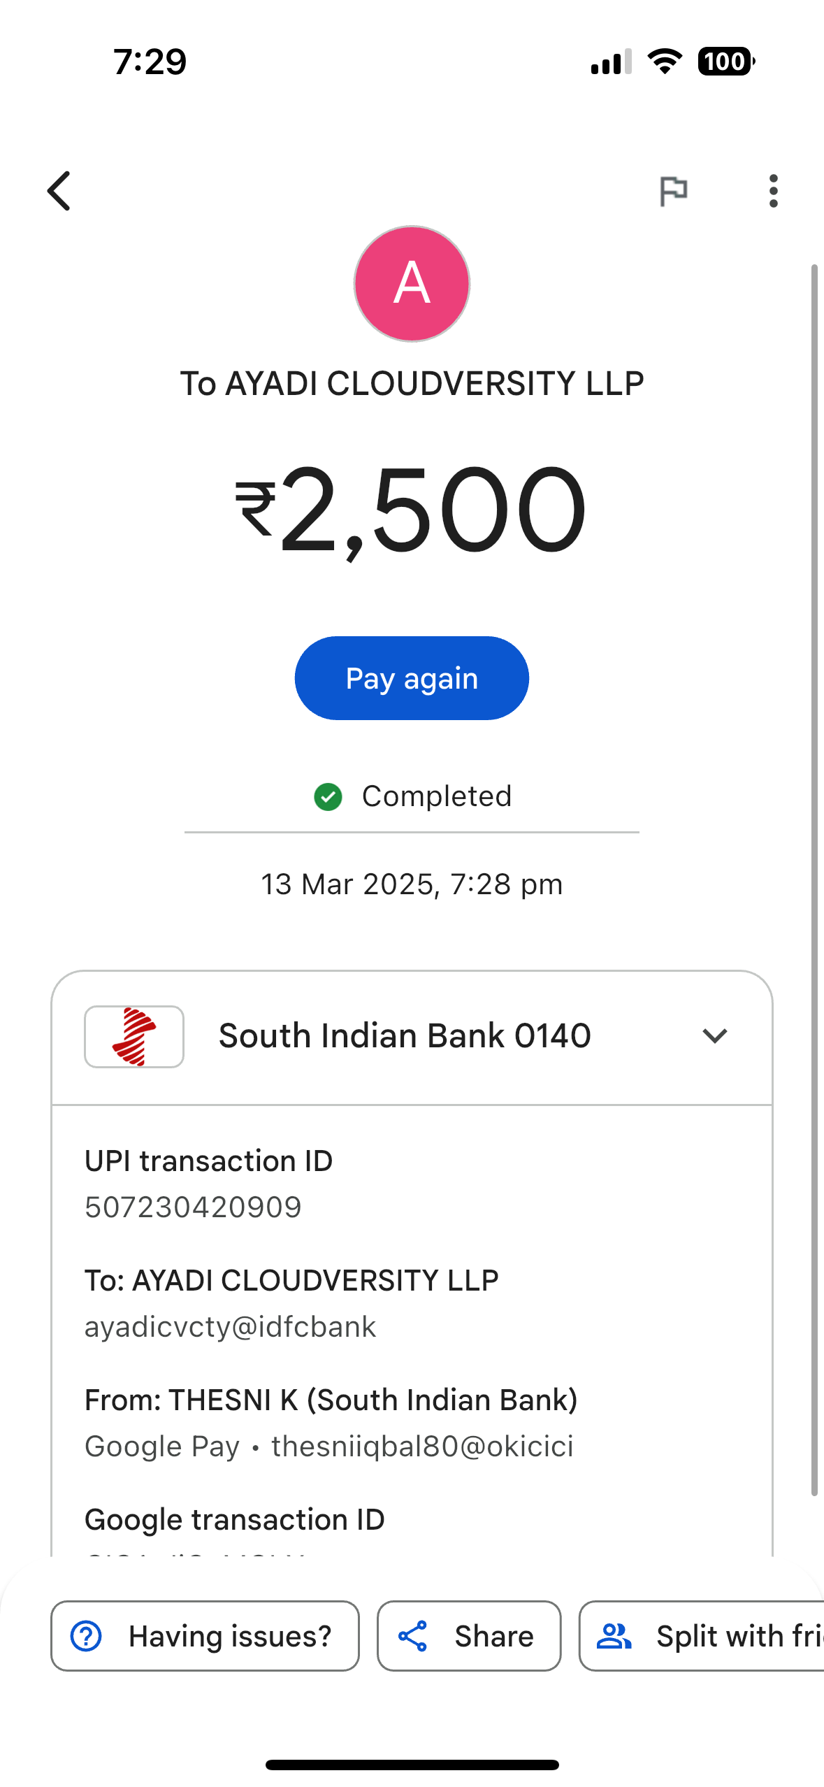824x1787 pixels.
Task: Tap the Google transaction ID label
Action: pyautogui.click(x=235, y=1520)
